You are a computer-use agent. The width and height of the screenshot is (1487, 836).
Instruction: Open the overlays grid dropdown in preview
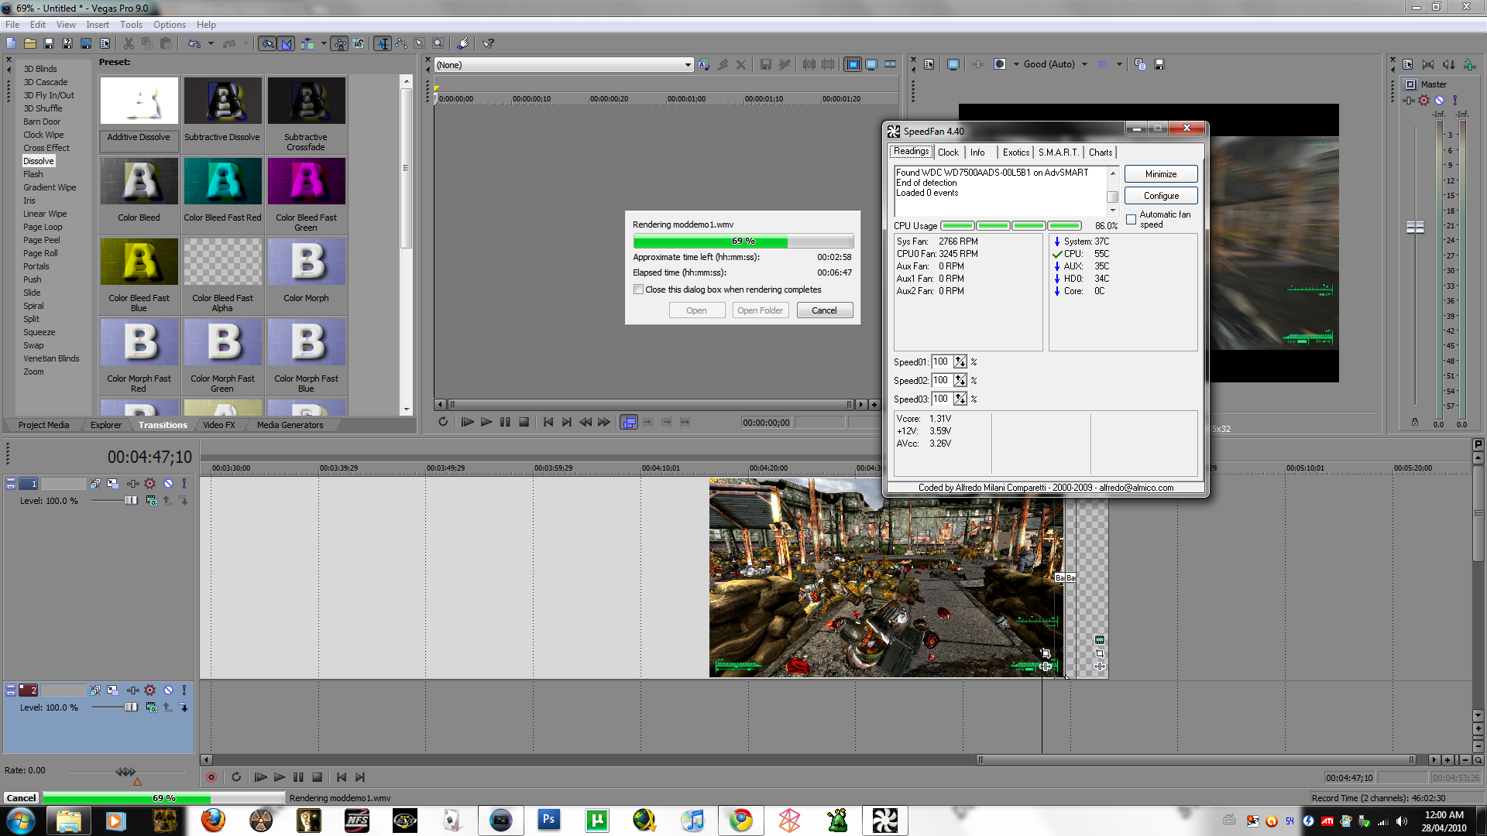click(x=1119, y=64)
